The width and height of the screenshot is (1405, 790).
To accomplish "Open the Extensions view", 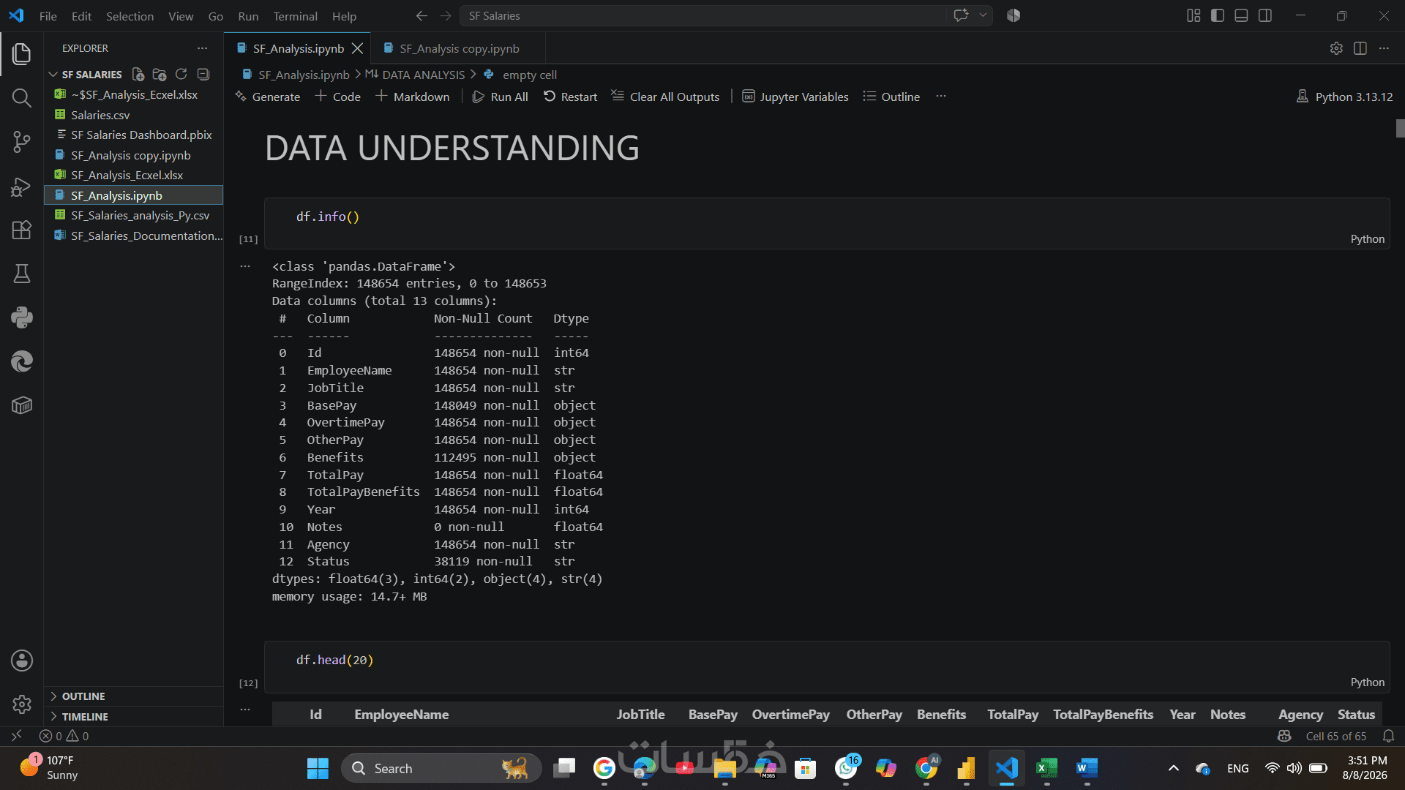I will pos(22,230).
